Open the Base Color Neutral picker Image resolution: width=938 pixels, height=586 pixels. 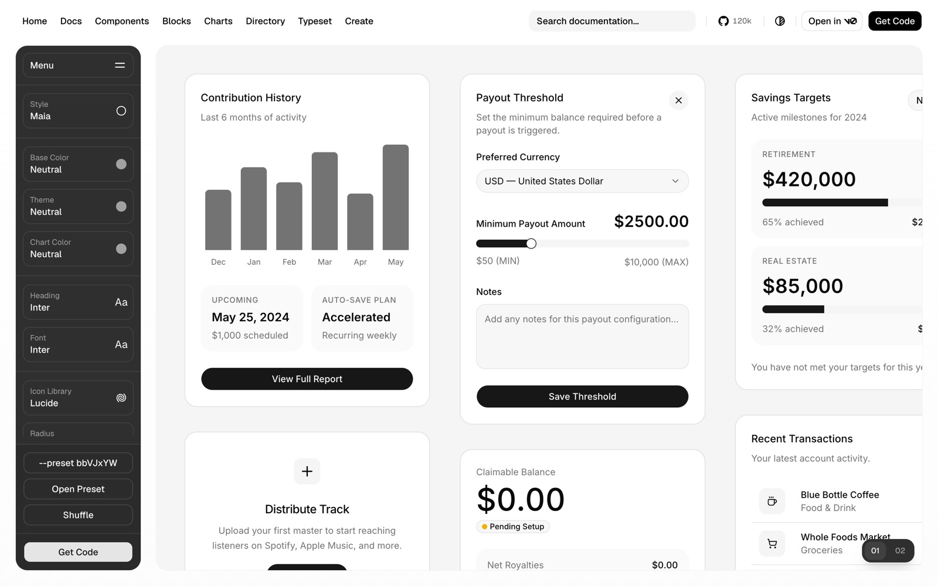pyautogui.click(x=78, y=163)
